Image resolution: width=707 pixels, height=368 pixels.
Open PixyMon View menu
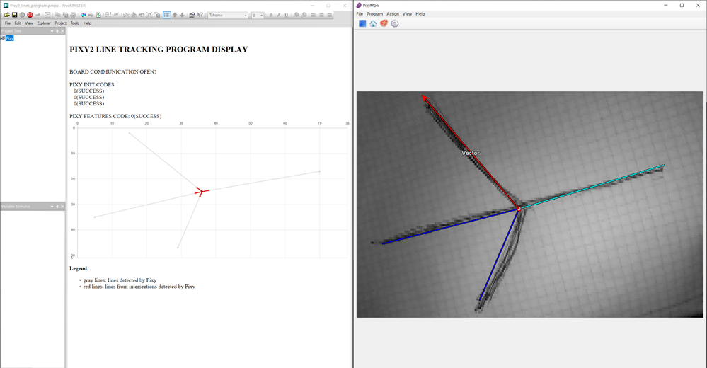(x=407, y=14)
